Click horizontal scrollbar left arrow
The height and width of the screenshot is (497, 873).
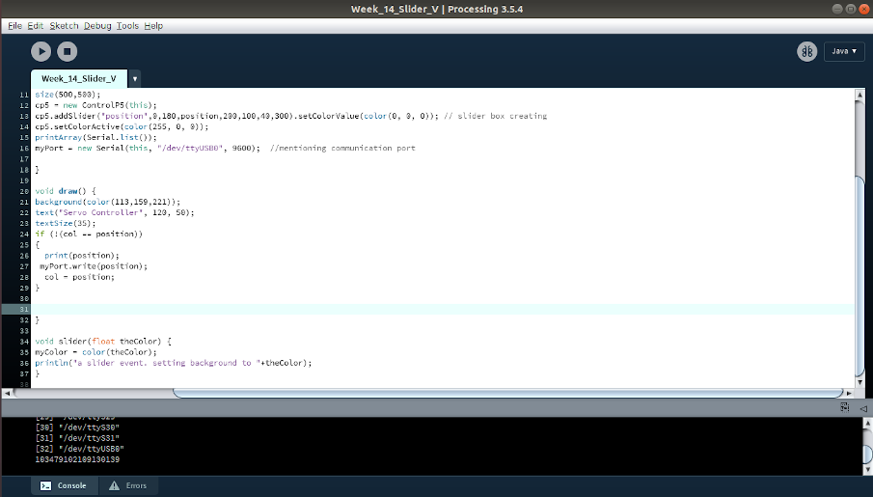(8, 393)
